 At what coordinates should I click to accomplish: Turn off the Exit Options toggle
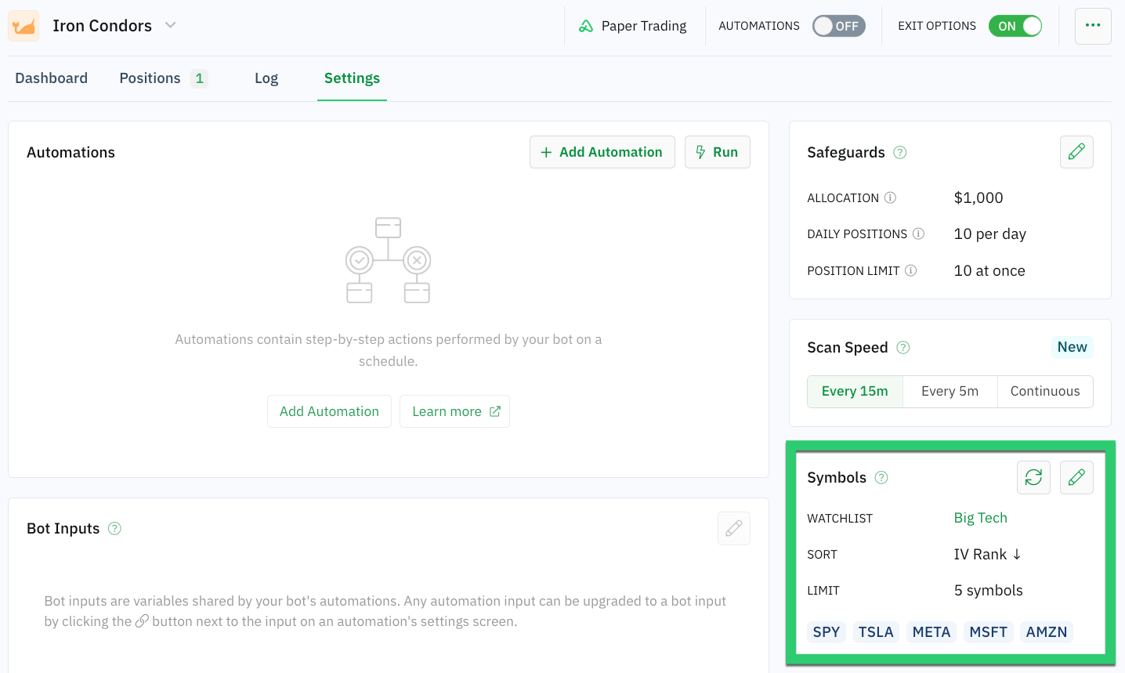point(1015,26)
